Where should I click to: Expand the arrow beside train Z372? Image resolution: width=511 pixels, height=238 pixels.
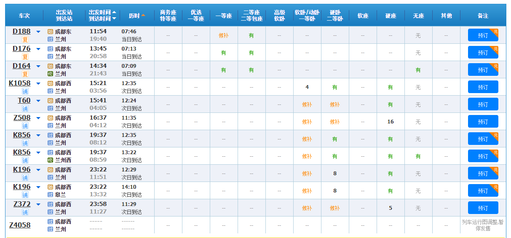(38, 204)
